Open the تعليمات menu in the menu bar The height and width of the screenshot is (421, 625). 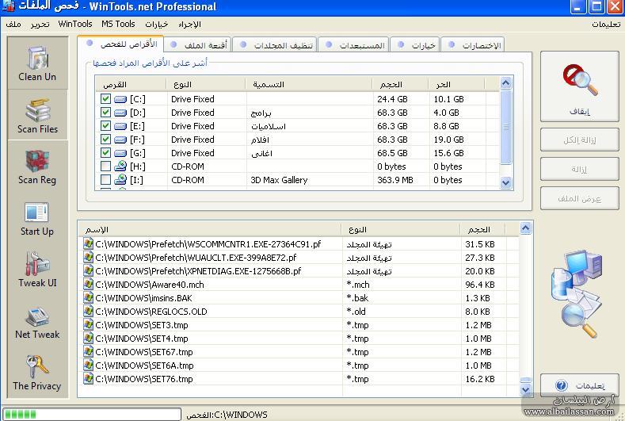tap(606, 25)
